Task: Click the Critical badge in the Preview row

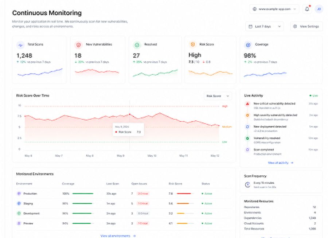Action: point(143,223)
